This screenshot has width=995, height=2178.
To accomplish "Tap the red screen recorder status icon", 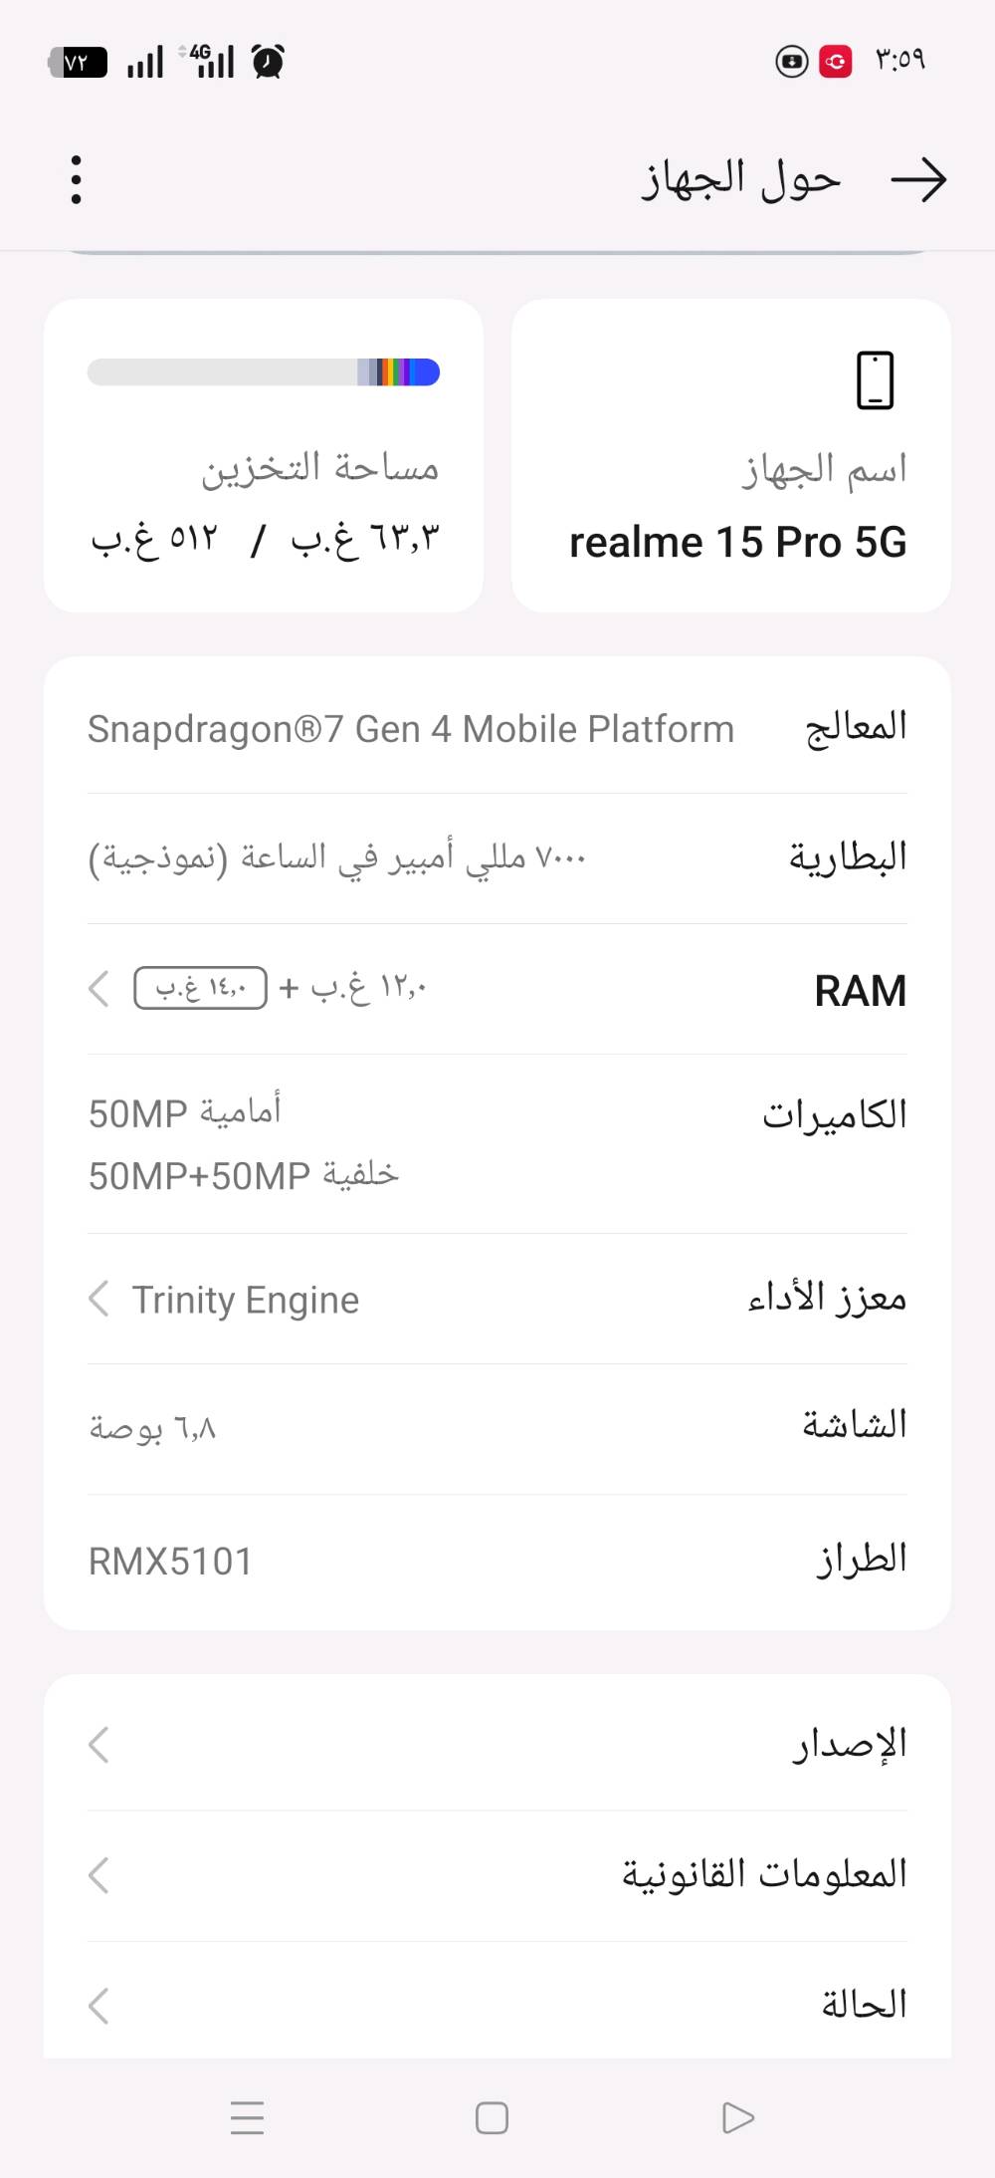I will [835, 62].
